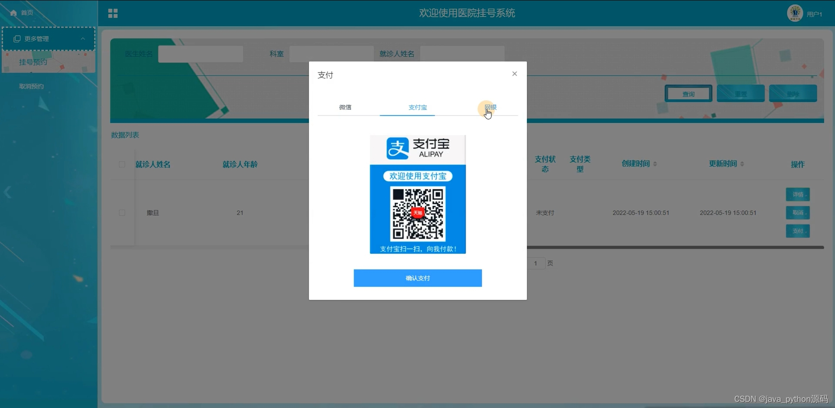Click the 数据列表 heading
The image size is (835, 408).
(125, 135)
